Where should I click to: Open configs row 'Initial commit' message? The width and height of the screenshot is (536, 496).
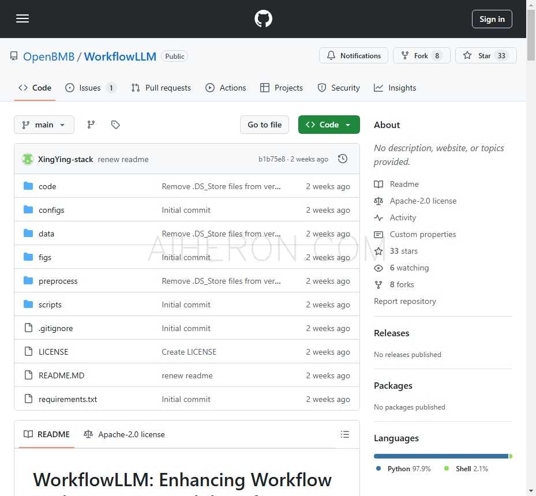click(186, 210)
